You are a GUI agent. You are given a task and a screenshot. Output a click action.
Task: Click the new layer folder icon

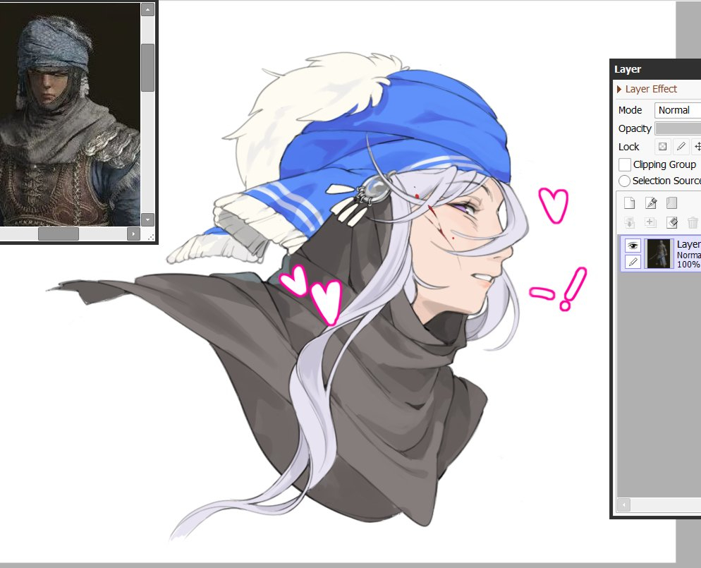pyautogui.click(x=671, y=203)
